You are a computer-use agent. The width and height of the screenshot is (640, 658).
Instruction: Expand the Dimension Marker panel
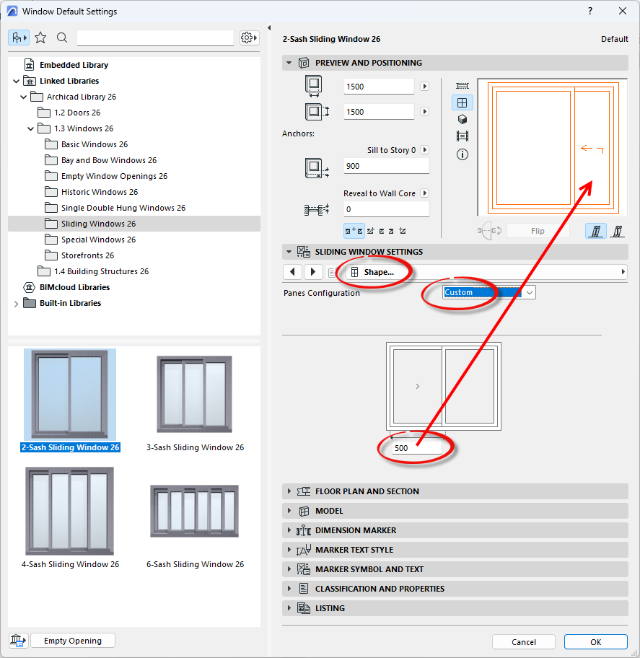[x=289, y=530]
